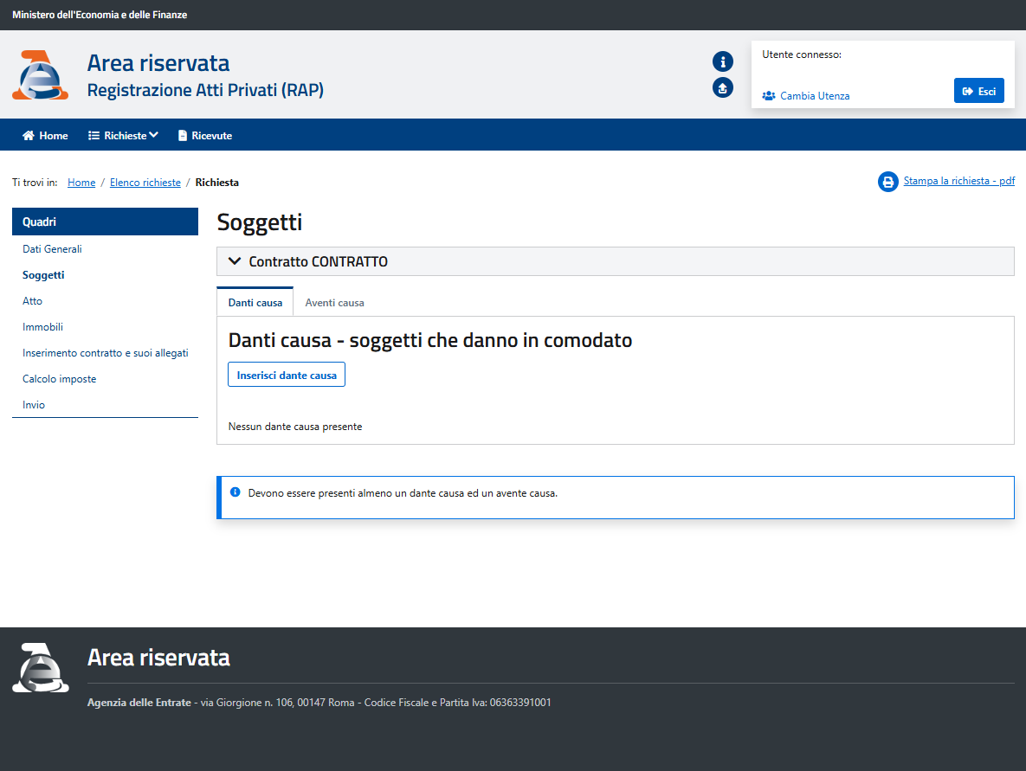Open Dati Generali in Quadri sidebar

click(52, 249)
